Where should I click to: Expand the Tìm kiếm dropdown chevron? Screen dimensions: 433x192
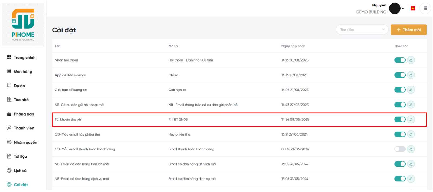tap(383, 29)
